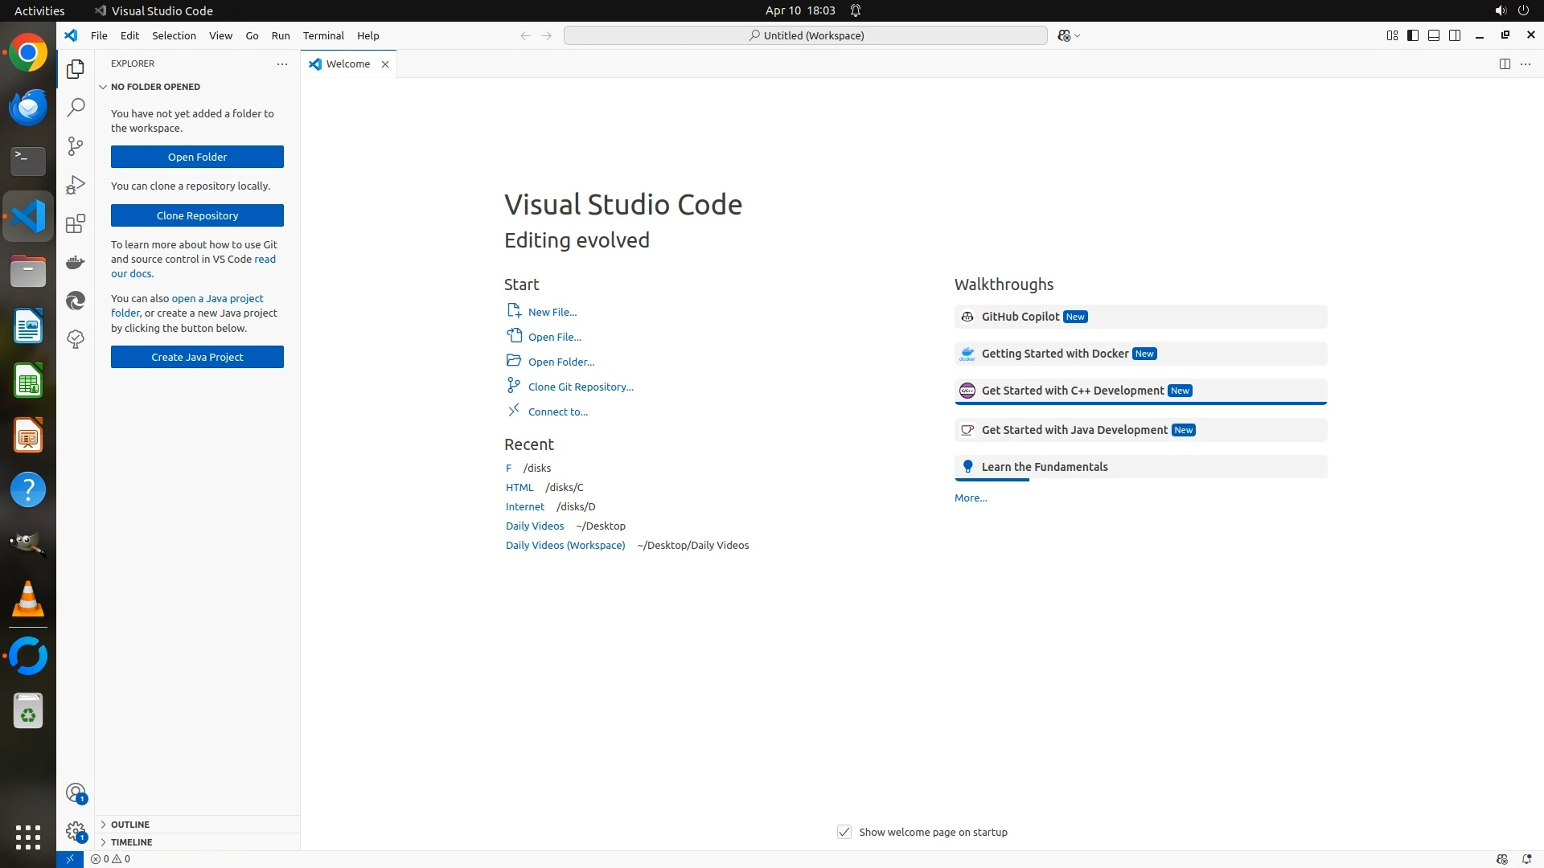Open the Docker view in activity bar
1544x868 pixels.
tap(76, 262)
